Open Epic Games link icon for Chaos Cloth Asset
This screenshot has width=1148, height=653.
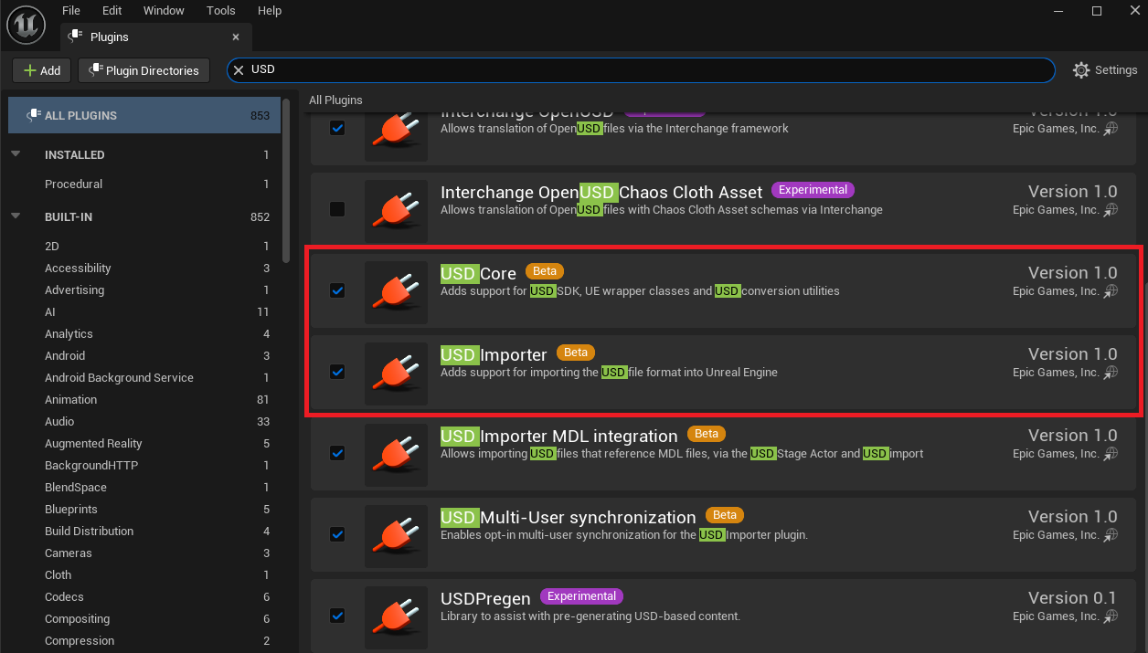tap(1111, 210)
